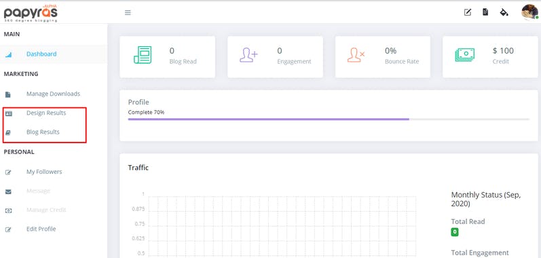This screenshot has height=258, width=541.
Task: Open Message in sidebar
Action: [x=38, y=191]
